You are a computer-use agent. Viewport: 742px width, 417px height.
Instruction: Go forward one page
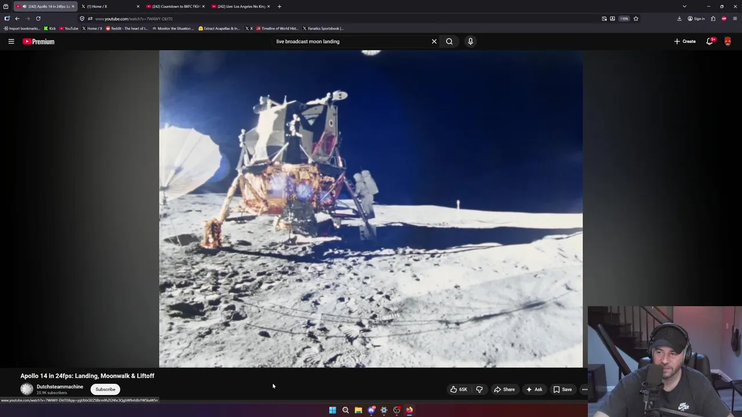pos(27,19)
